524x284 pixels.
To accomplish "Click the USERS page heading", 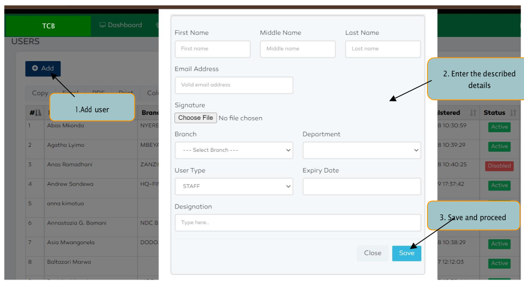I will pos(25,41).
